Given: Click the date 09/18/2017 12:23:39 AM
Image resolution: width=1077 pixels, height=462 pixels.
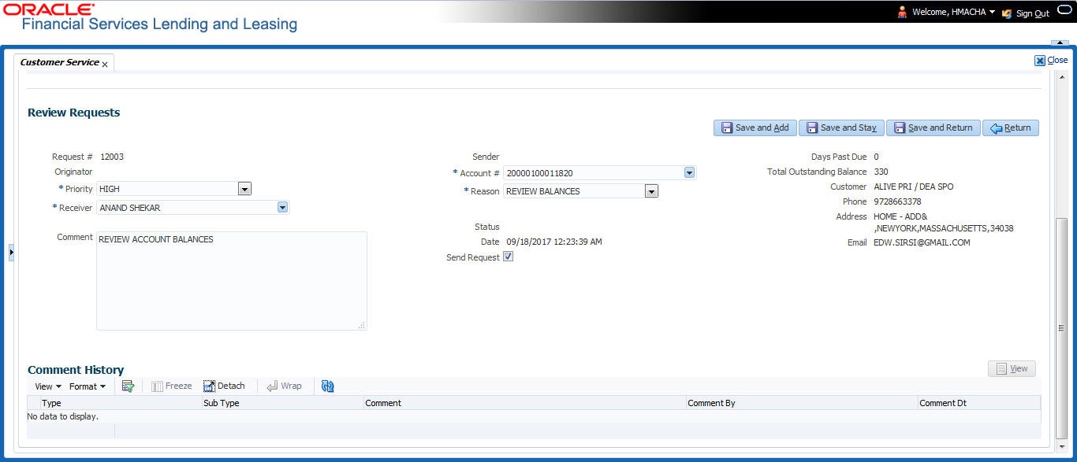Looking at the screenshot, I should click(554, 242).
